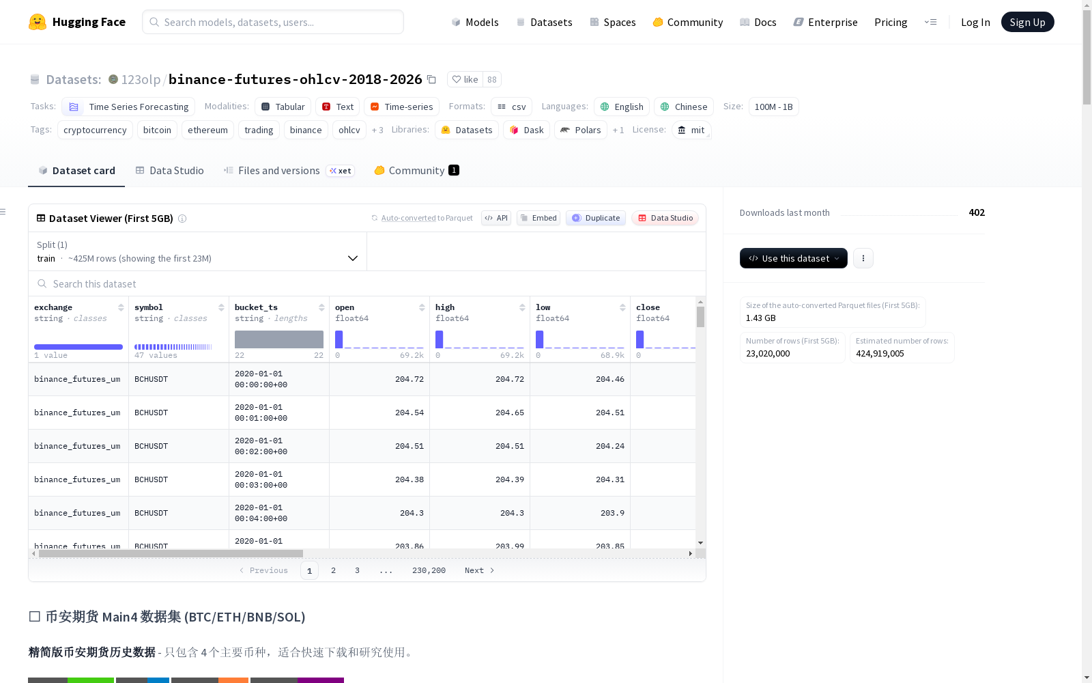Go to Models in the top navigation
This screenshot has height=683, width=1092.
475,22
